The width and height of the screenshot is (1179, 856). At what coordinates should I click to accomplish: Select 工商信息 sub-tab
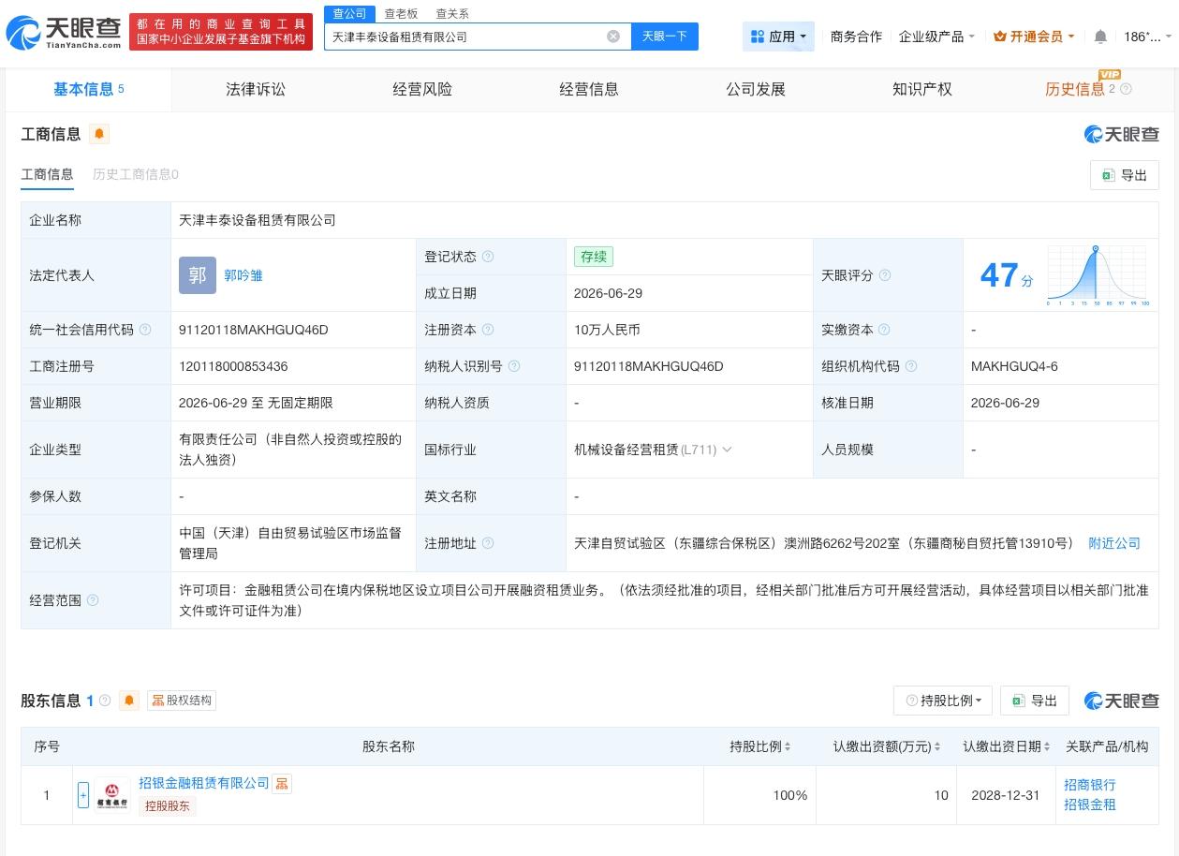(x=47, y=174)
